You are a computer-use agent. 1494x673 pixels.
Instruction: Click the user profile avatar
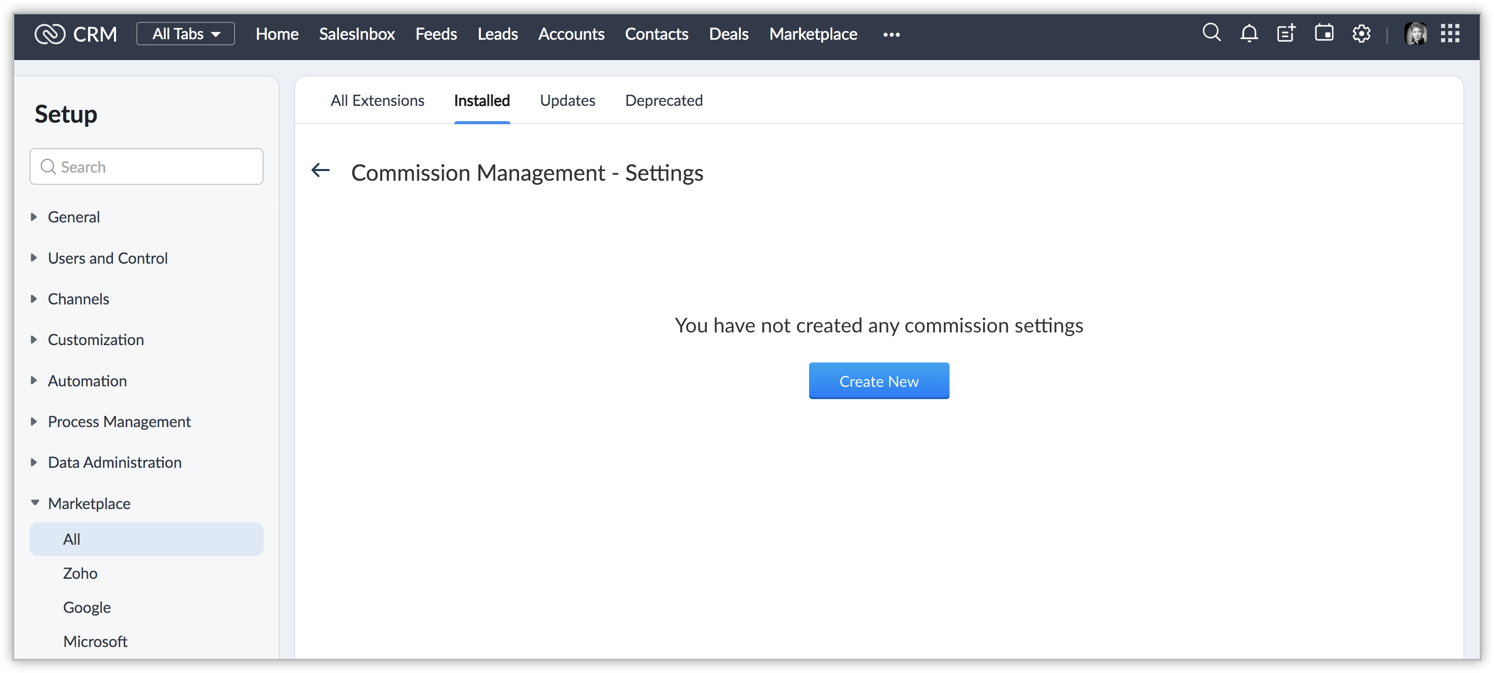tap(1415, 34)
